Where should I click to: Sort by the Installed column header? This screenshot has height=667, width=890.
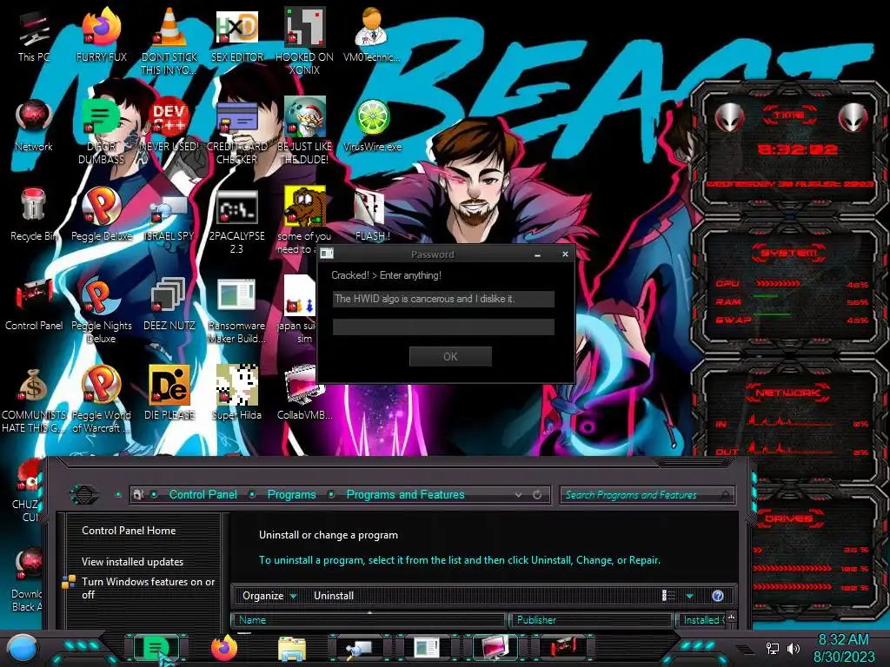pos(702,620)
